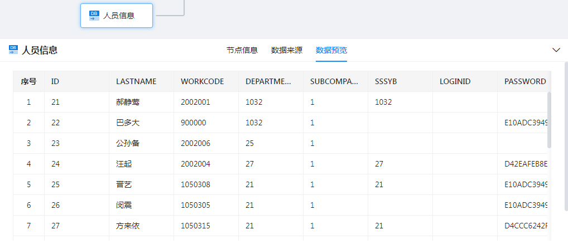Click the truncated SUBCOMPA... column header

pos(334,81)
